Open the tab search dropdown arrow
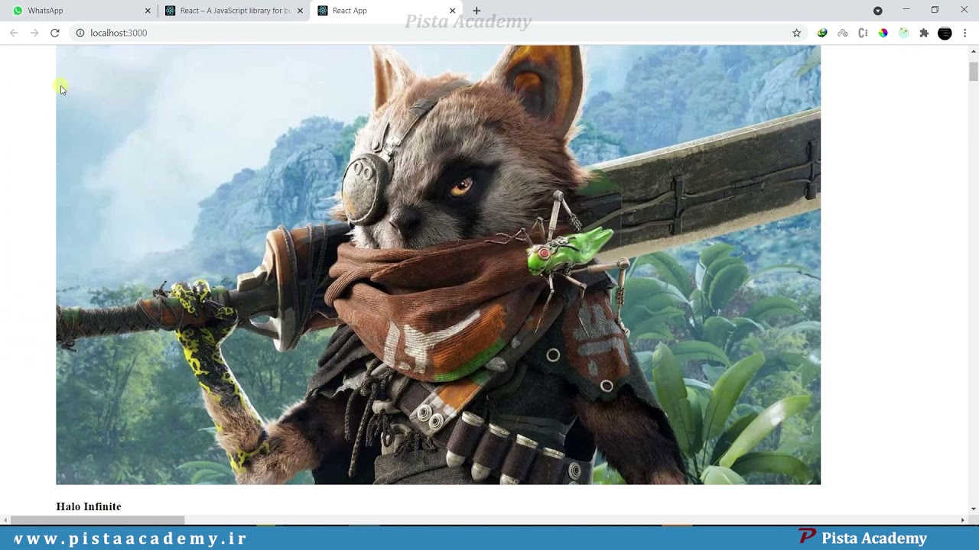 pos(878,11)
